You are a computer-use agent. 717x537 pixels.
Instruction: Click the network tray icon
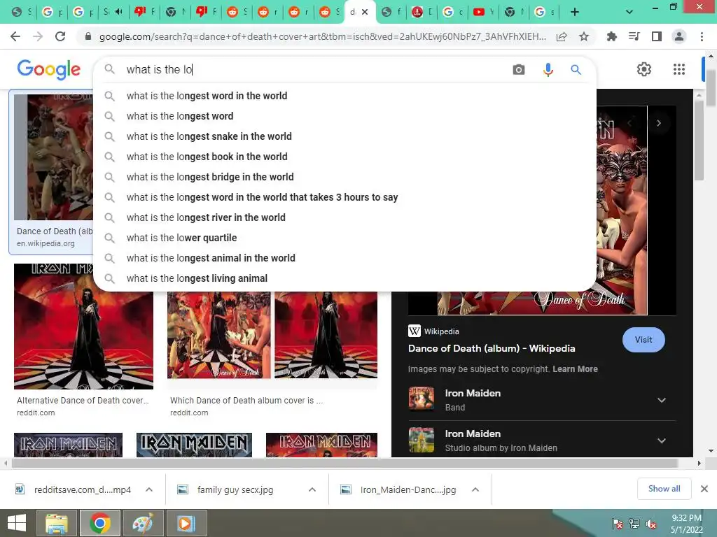[634, 524]
